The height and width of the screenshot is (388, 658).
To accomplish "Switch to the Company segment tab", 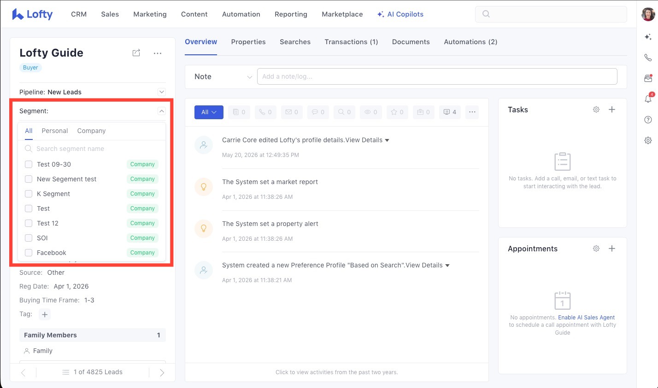I will tap(91, 131).
